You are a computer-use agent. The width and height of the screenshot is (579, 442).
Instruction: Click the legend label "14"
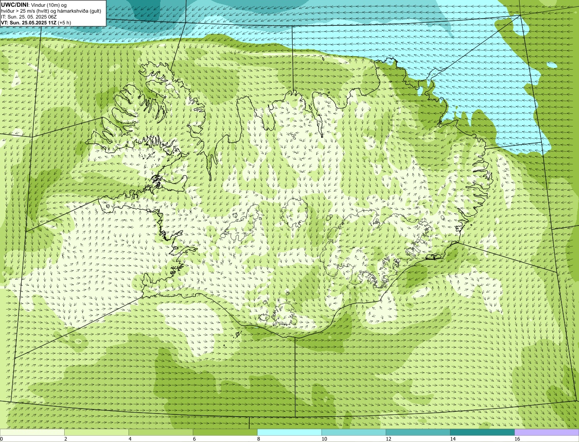point(453,439)
